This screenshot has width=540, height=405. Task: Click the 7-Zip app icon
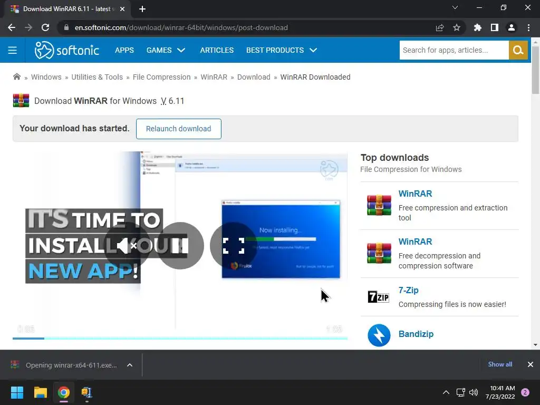tap(379, 296)
